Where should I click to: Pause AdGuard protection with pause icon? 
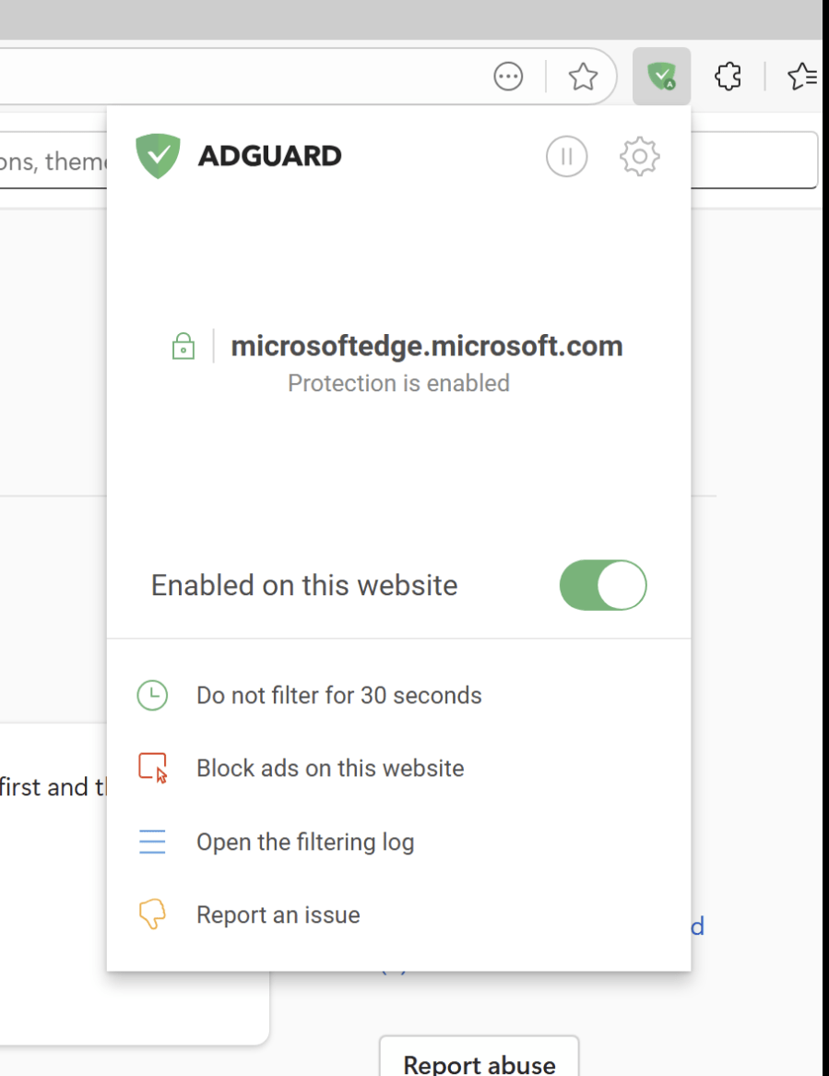[x=566, y=157]
